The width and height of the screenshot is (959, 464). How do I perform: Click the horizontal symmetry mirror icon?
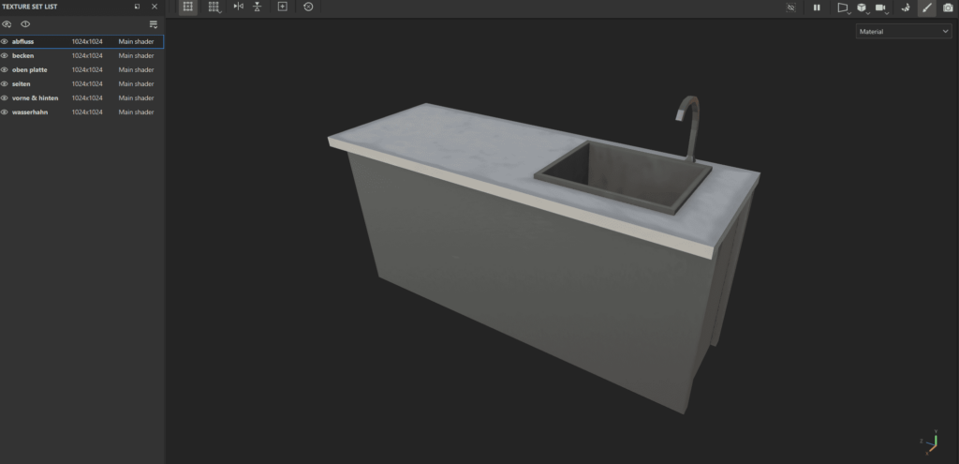pyautogui.click(x=238, y=7)
